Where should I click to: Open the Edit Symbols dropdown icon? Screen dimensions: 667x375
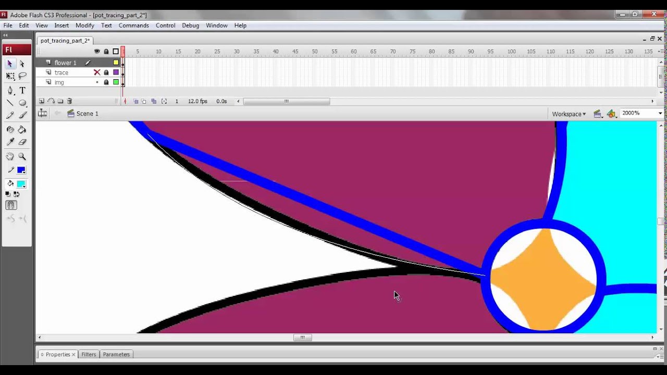pos(612,114)
